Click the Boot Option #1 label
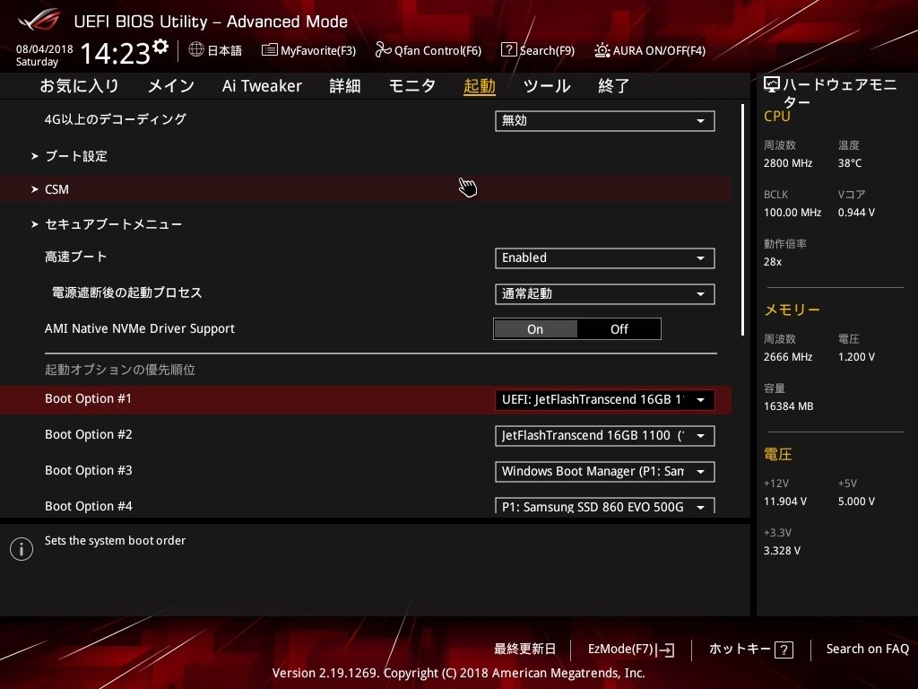The width and height of the screenshot is (918, 689). (89, 399)
